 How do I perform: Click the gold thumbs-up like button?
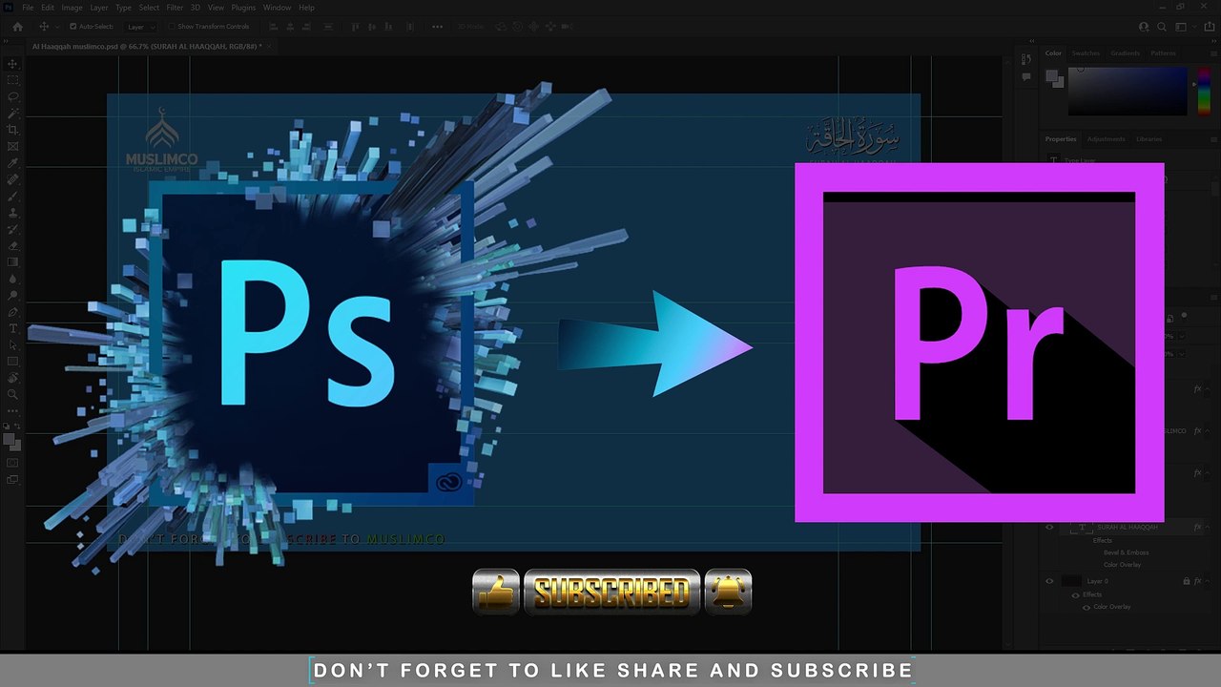(496, 593)
